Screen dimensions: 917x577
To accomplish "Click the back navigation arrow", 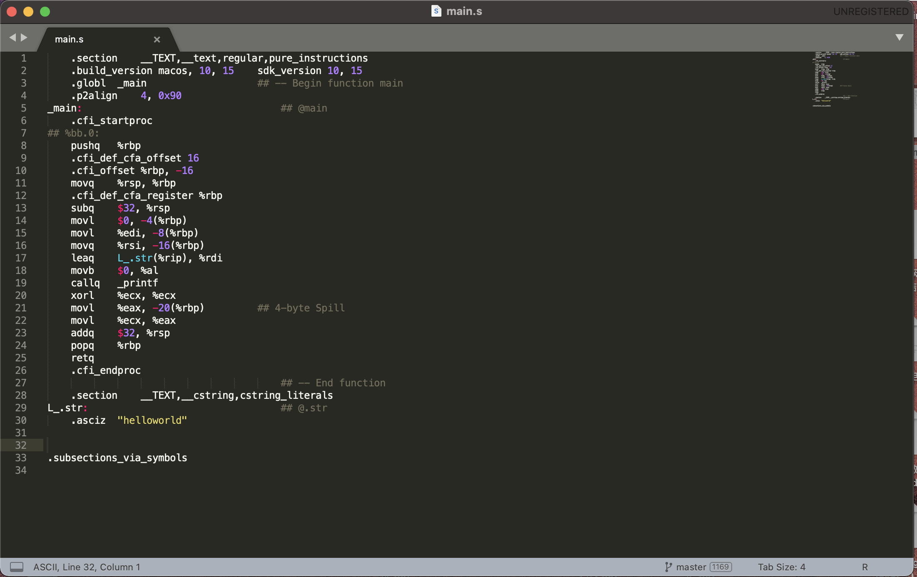I will click(12, 37).
